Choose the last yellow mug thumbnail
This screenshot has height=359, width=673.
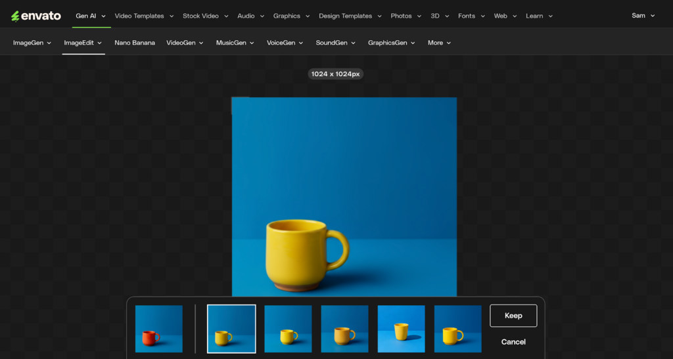457,329
